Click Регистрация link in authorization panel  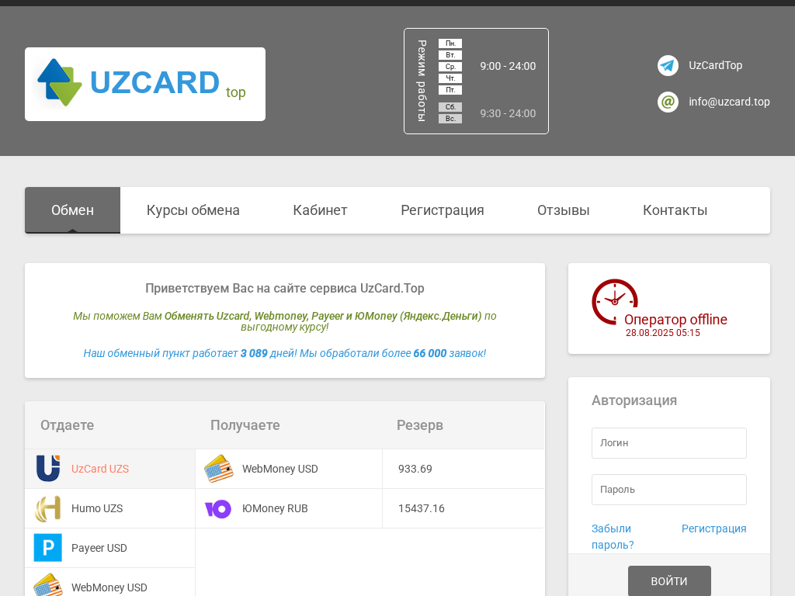point(714,528)
